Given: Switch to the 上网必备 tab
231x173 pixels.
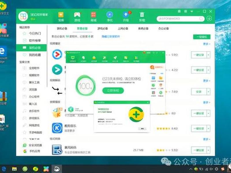Looking at the screenshot, I should click(x=123, y=28).
